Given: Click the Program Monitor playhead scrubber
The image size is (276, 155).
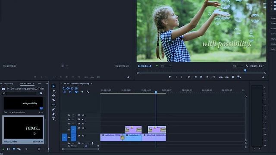Looking at the screenshot, I should [245, 71].
